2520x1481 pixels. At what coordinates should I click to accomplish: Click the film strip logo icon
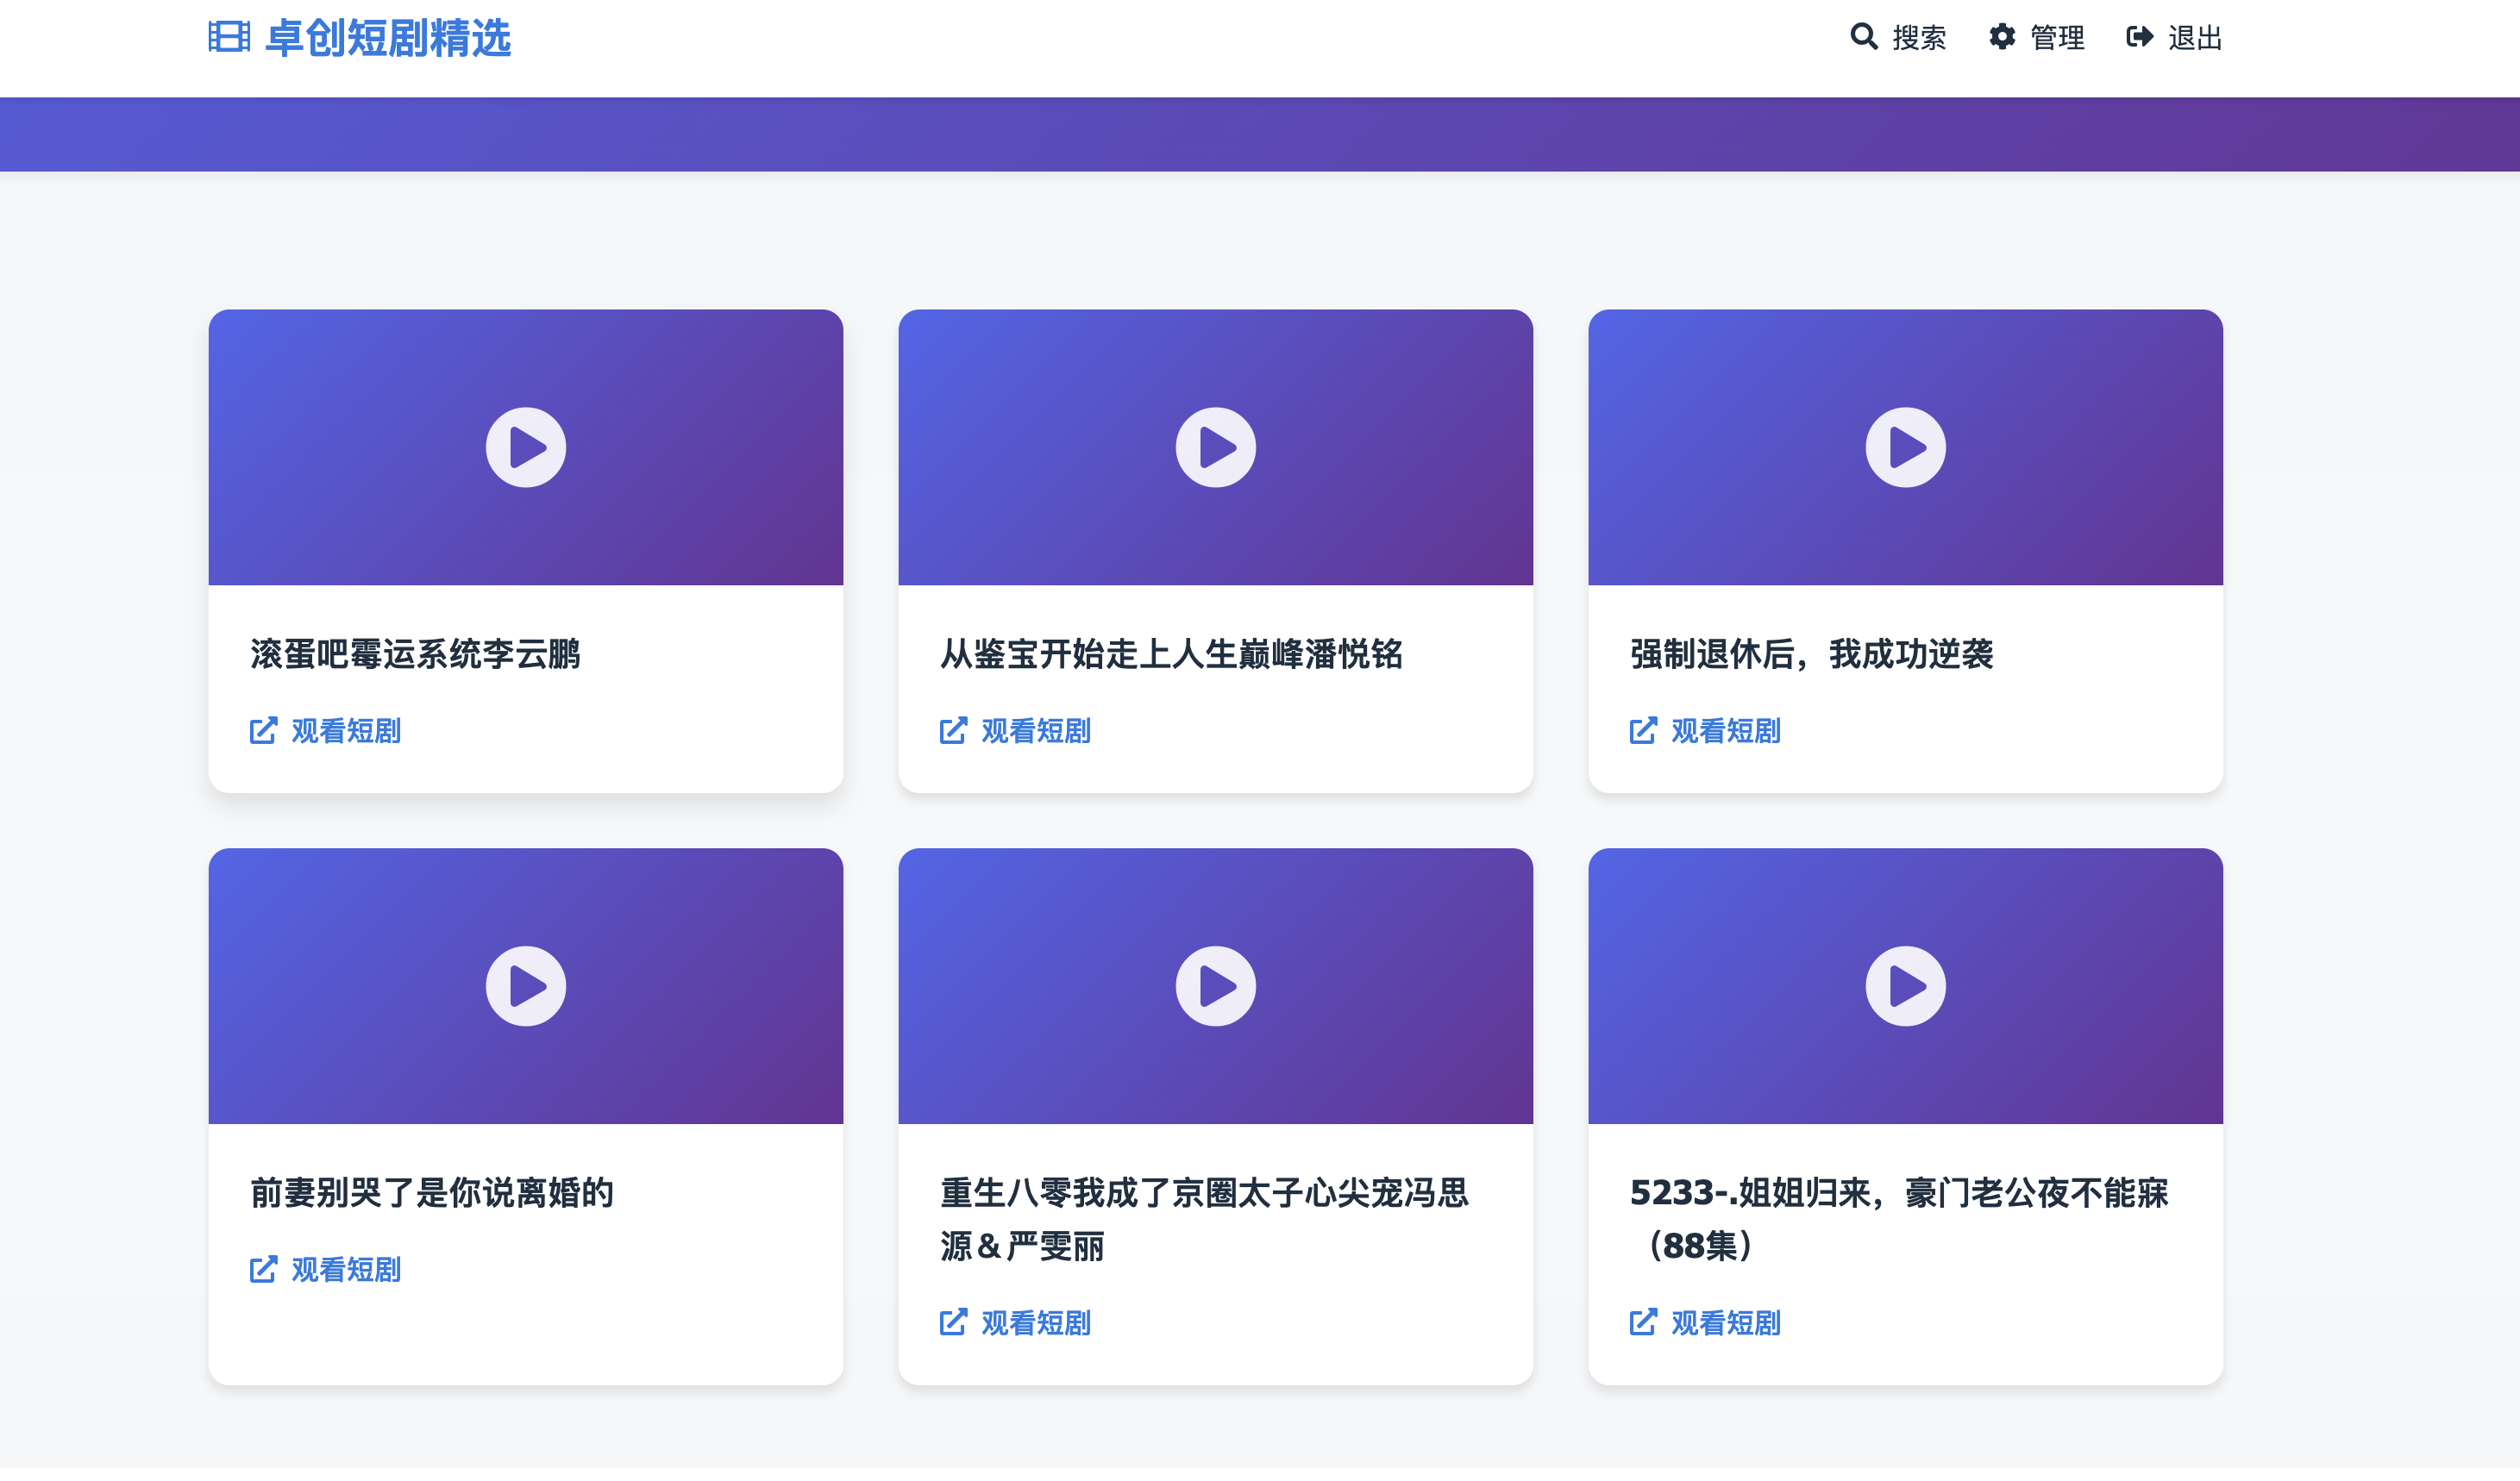tap(229, 37)
